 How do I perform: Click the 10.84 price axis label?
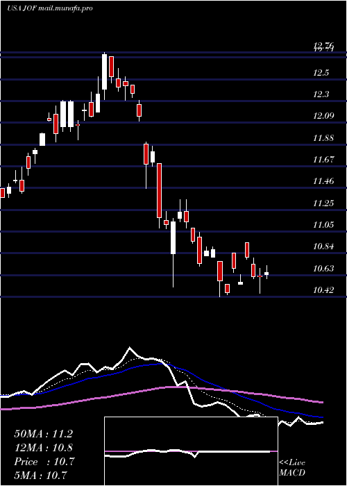click(x=323, y=246)
